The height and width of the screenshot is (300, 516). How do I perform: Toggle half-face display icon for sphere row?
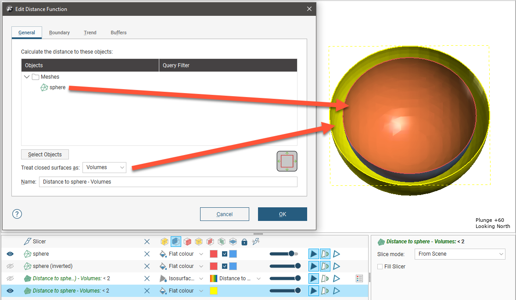pyautogui.click(x=325, y=254)
